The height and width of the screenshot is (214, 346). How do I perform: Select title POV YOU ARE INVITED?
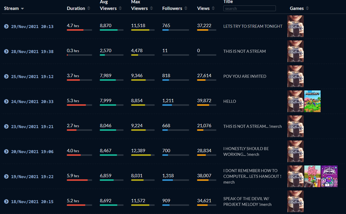coord(245,76)
